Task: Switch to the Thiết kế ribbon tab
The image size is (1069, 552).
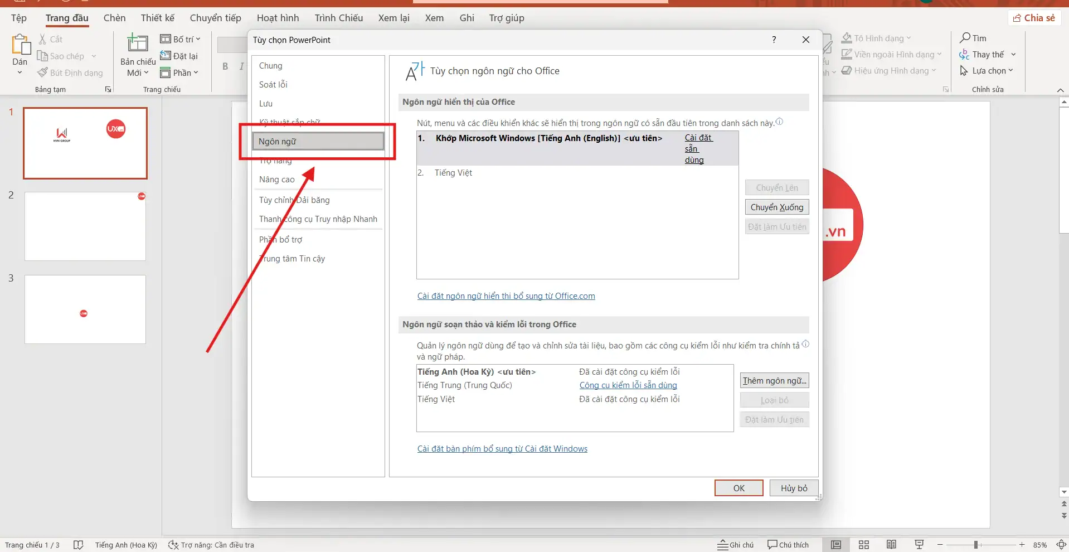Action: 157,17
